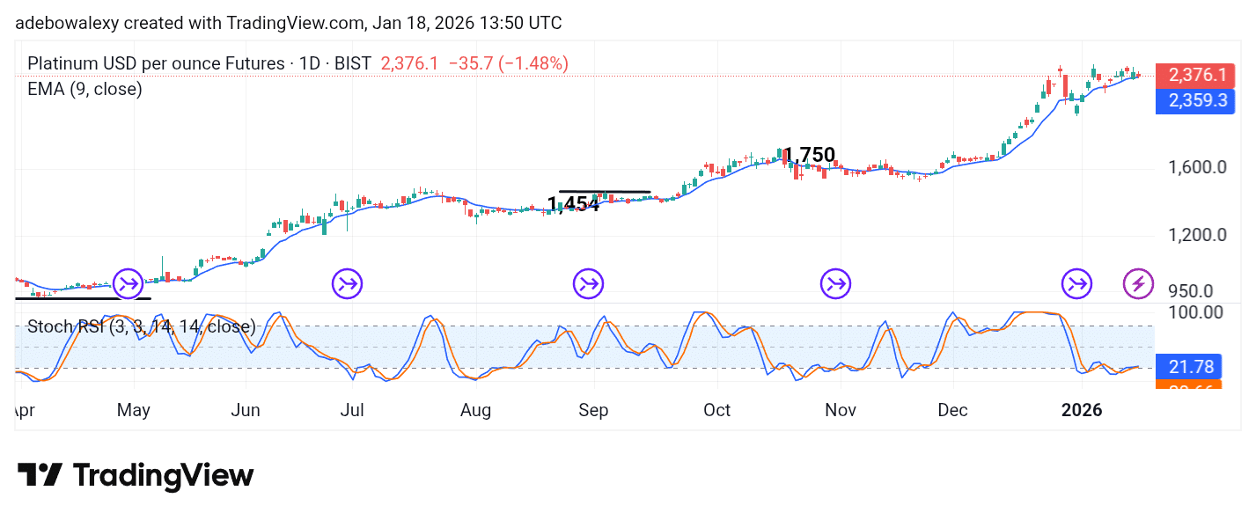The height and width of the screenshot is (520, 1256).
Task: Open the contract switch icon near January 2026
Action: click(x=1076, y=283)
